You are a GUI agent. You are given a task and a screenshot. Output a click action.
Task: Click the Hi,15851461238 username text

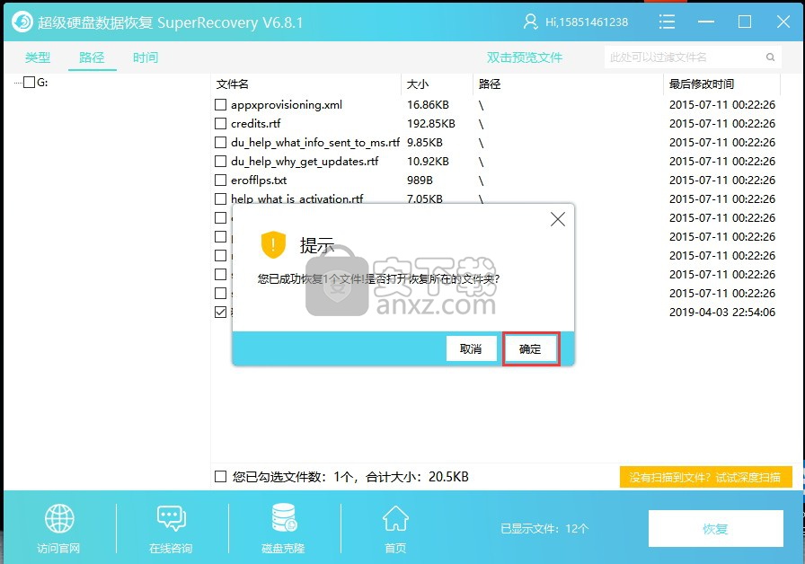pyautogui.click(x=587, y=22)
